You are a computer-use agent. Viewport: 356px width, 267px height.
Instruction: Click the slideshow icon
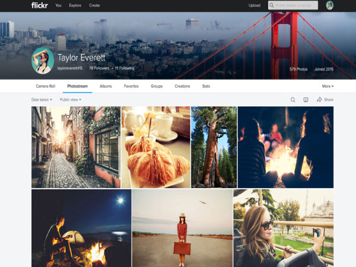306,100
